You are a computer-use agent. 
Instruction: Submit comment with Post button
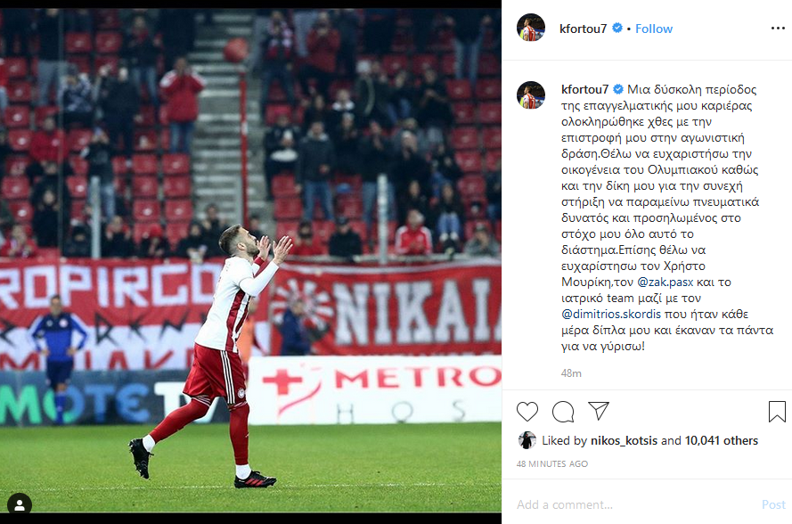pos(773,504)
